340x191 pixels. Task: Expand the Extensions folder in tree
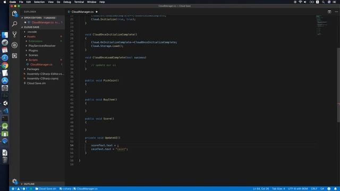click(x=36, y=41)
